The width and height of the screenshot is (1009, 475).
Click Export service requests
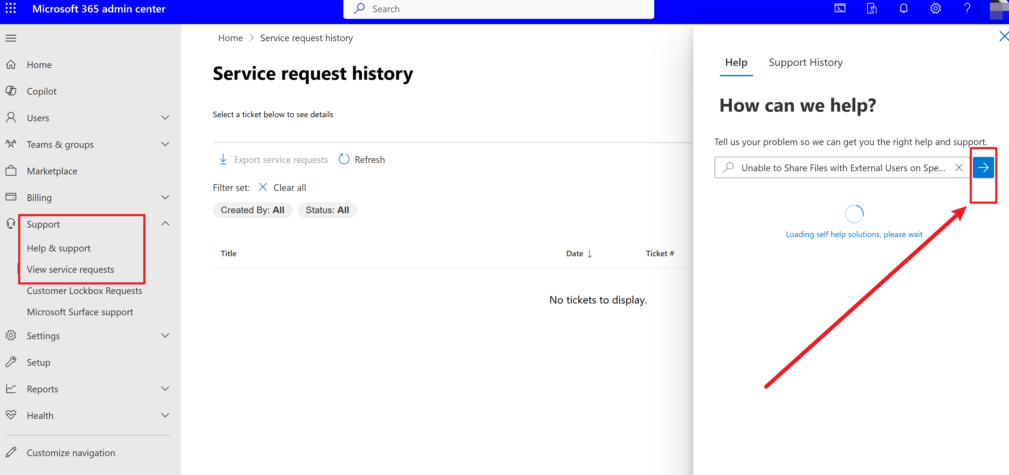click(x=273, y=159)
